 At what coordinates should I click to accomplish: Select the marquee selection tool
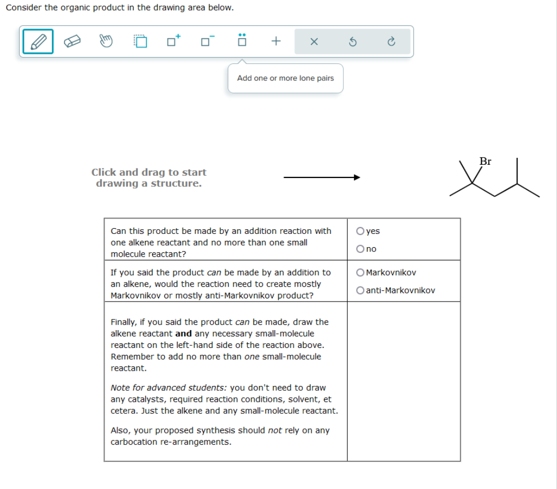coord(139,41)
